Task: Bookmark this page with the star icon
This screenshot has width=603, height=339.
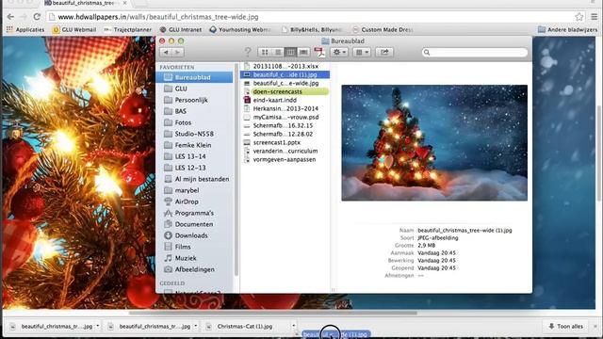Action: (x=579, y=17)
